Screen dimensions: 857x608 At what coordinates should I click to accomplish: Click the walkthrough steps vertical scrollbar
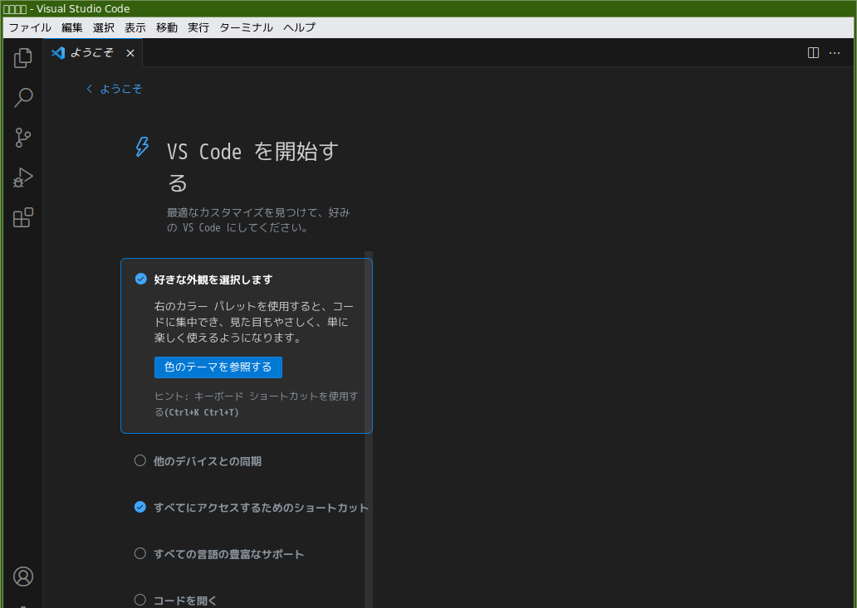369,430
